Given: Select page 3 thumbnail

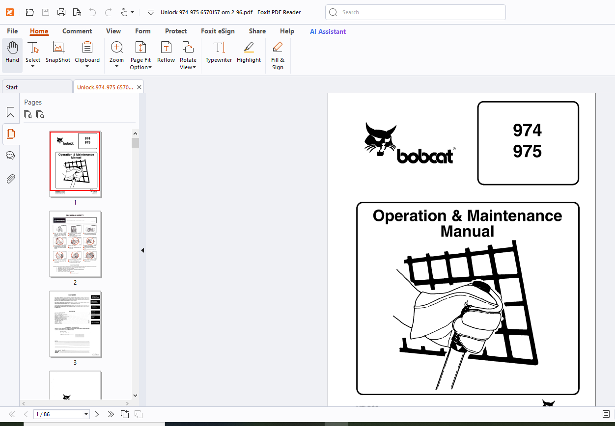Looking at the screenshot, I should pos(75,324).
